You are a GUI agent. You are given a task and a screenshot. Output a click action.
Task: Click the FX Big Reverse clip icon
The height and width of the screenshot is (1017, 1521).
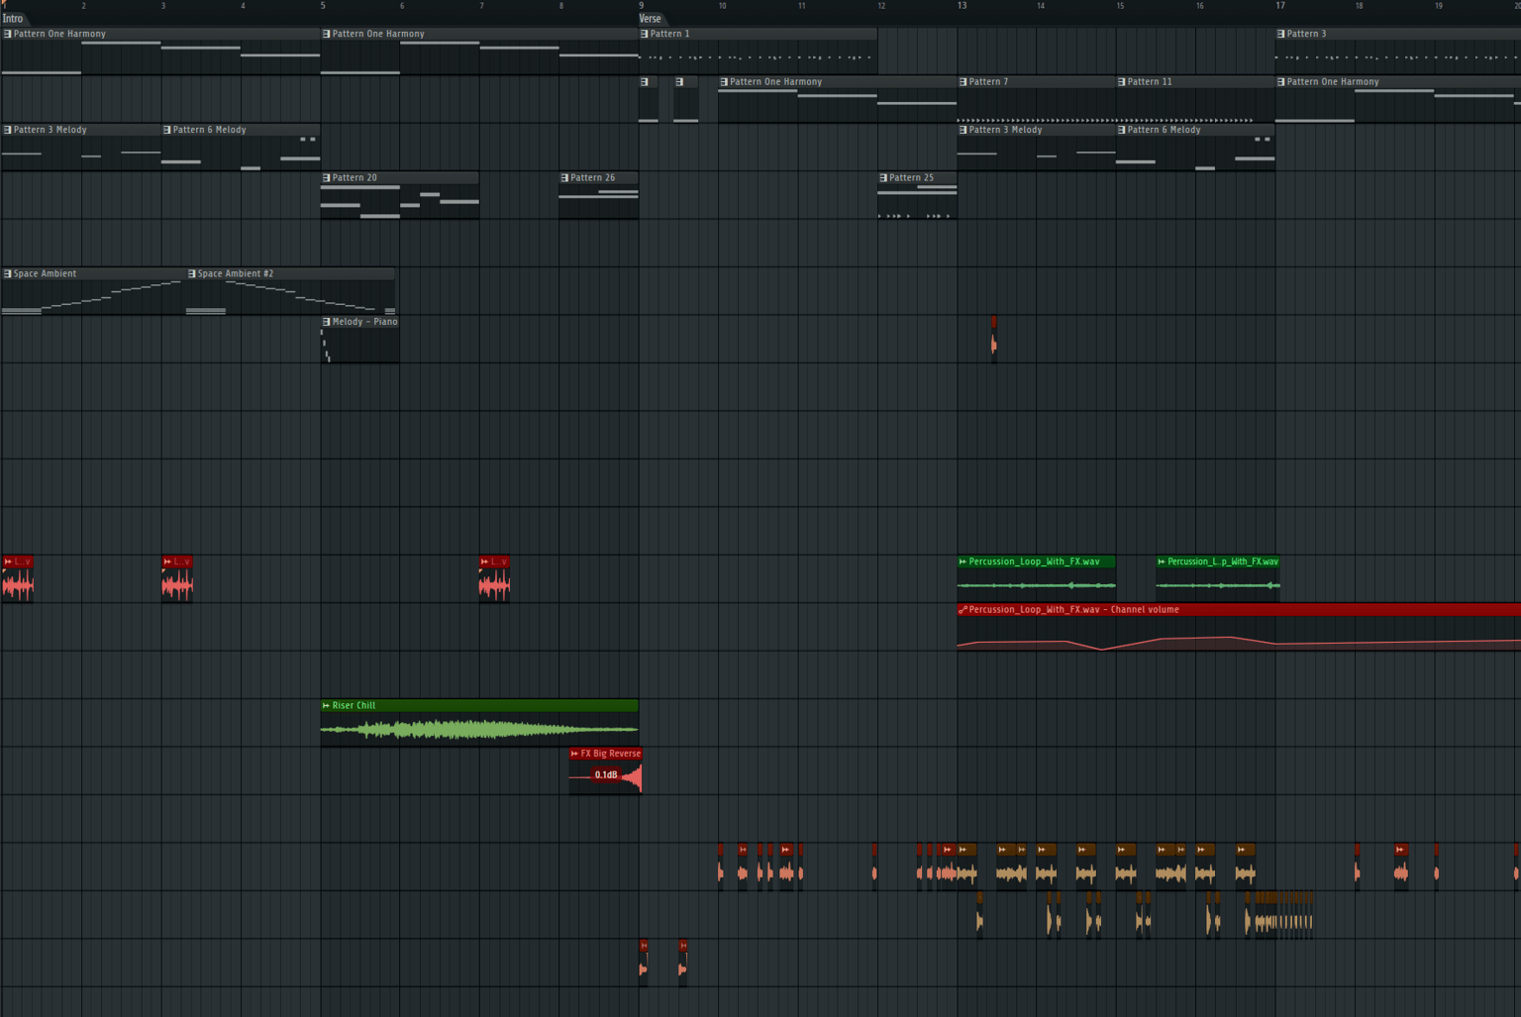[x=574, y=754]
